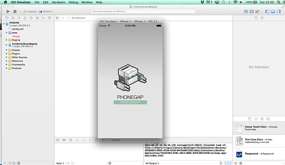Toggle the Navigator pane visibility
The width and height of the screenshot is (285, 165).
(x=267, y=11)
